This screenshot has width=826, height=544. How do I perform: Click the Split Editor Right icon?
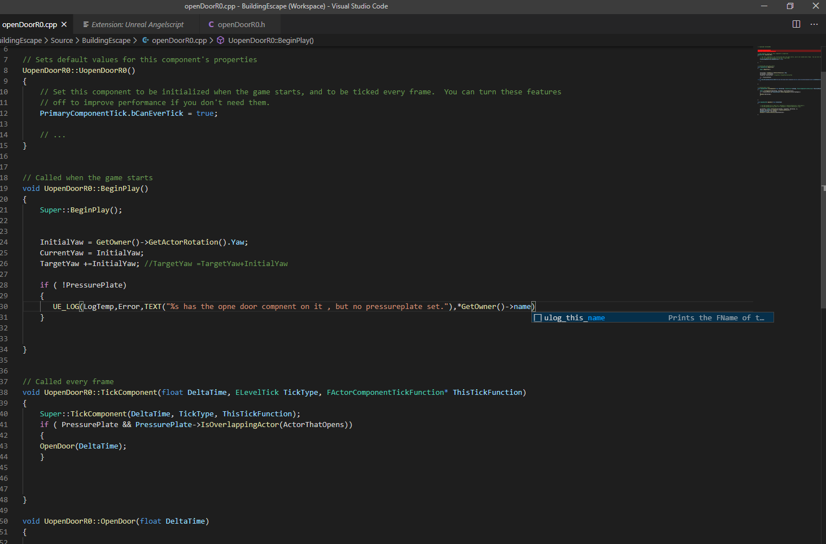796,24
